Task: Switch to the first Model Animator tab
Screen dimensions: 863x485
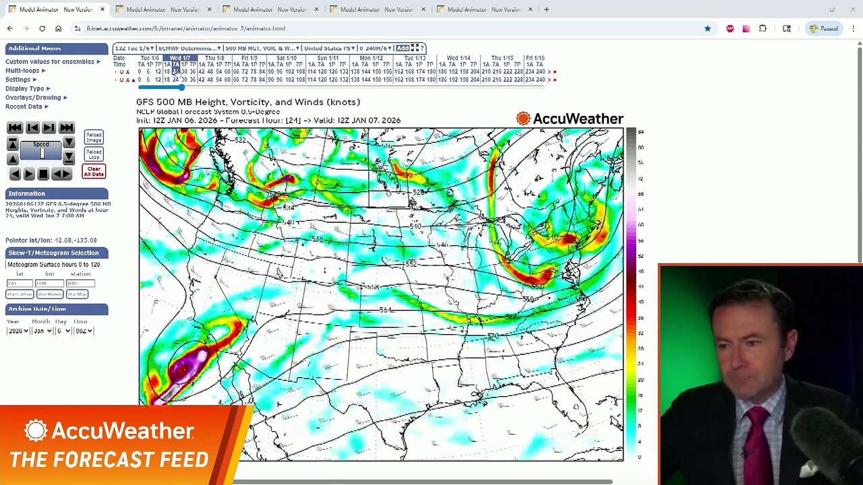Action: click(x=56, y=9)
